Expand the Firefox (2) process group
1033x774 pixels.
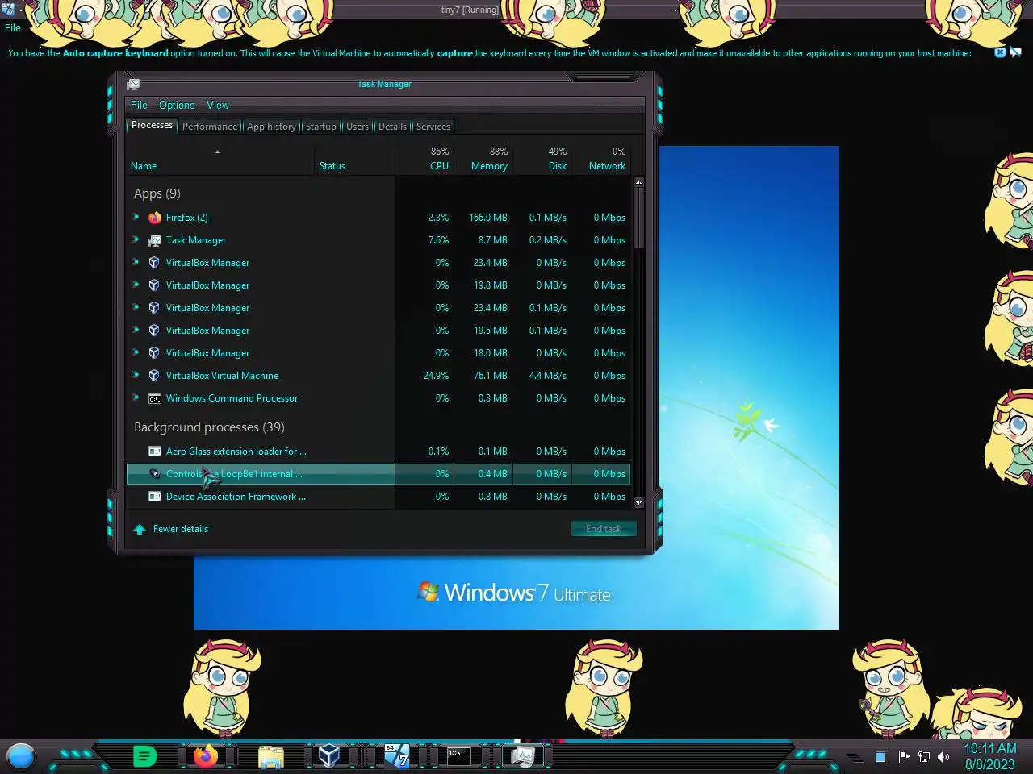(136, 217)
